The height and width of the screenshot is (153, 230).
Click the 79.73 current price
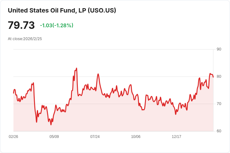(x=21, y=25)
